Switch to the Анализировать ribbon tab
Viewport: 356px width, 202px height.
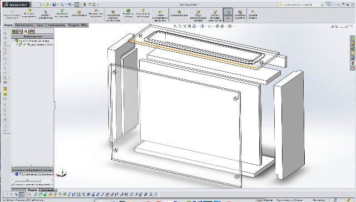click(56, 25)
